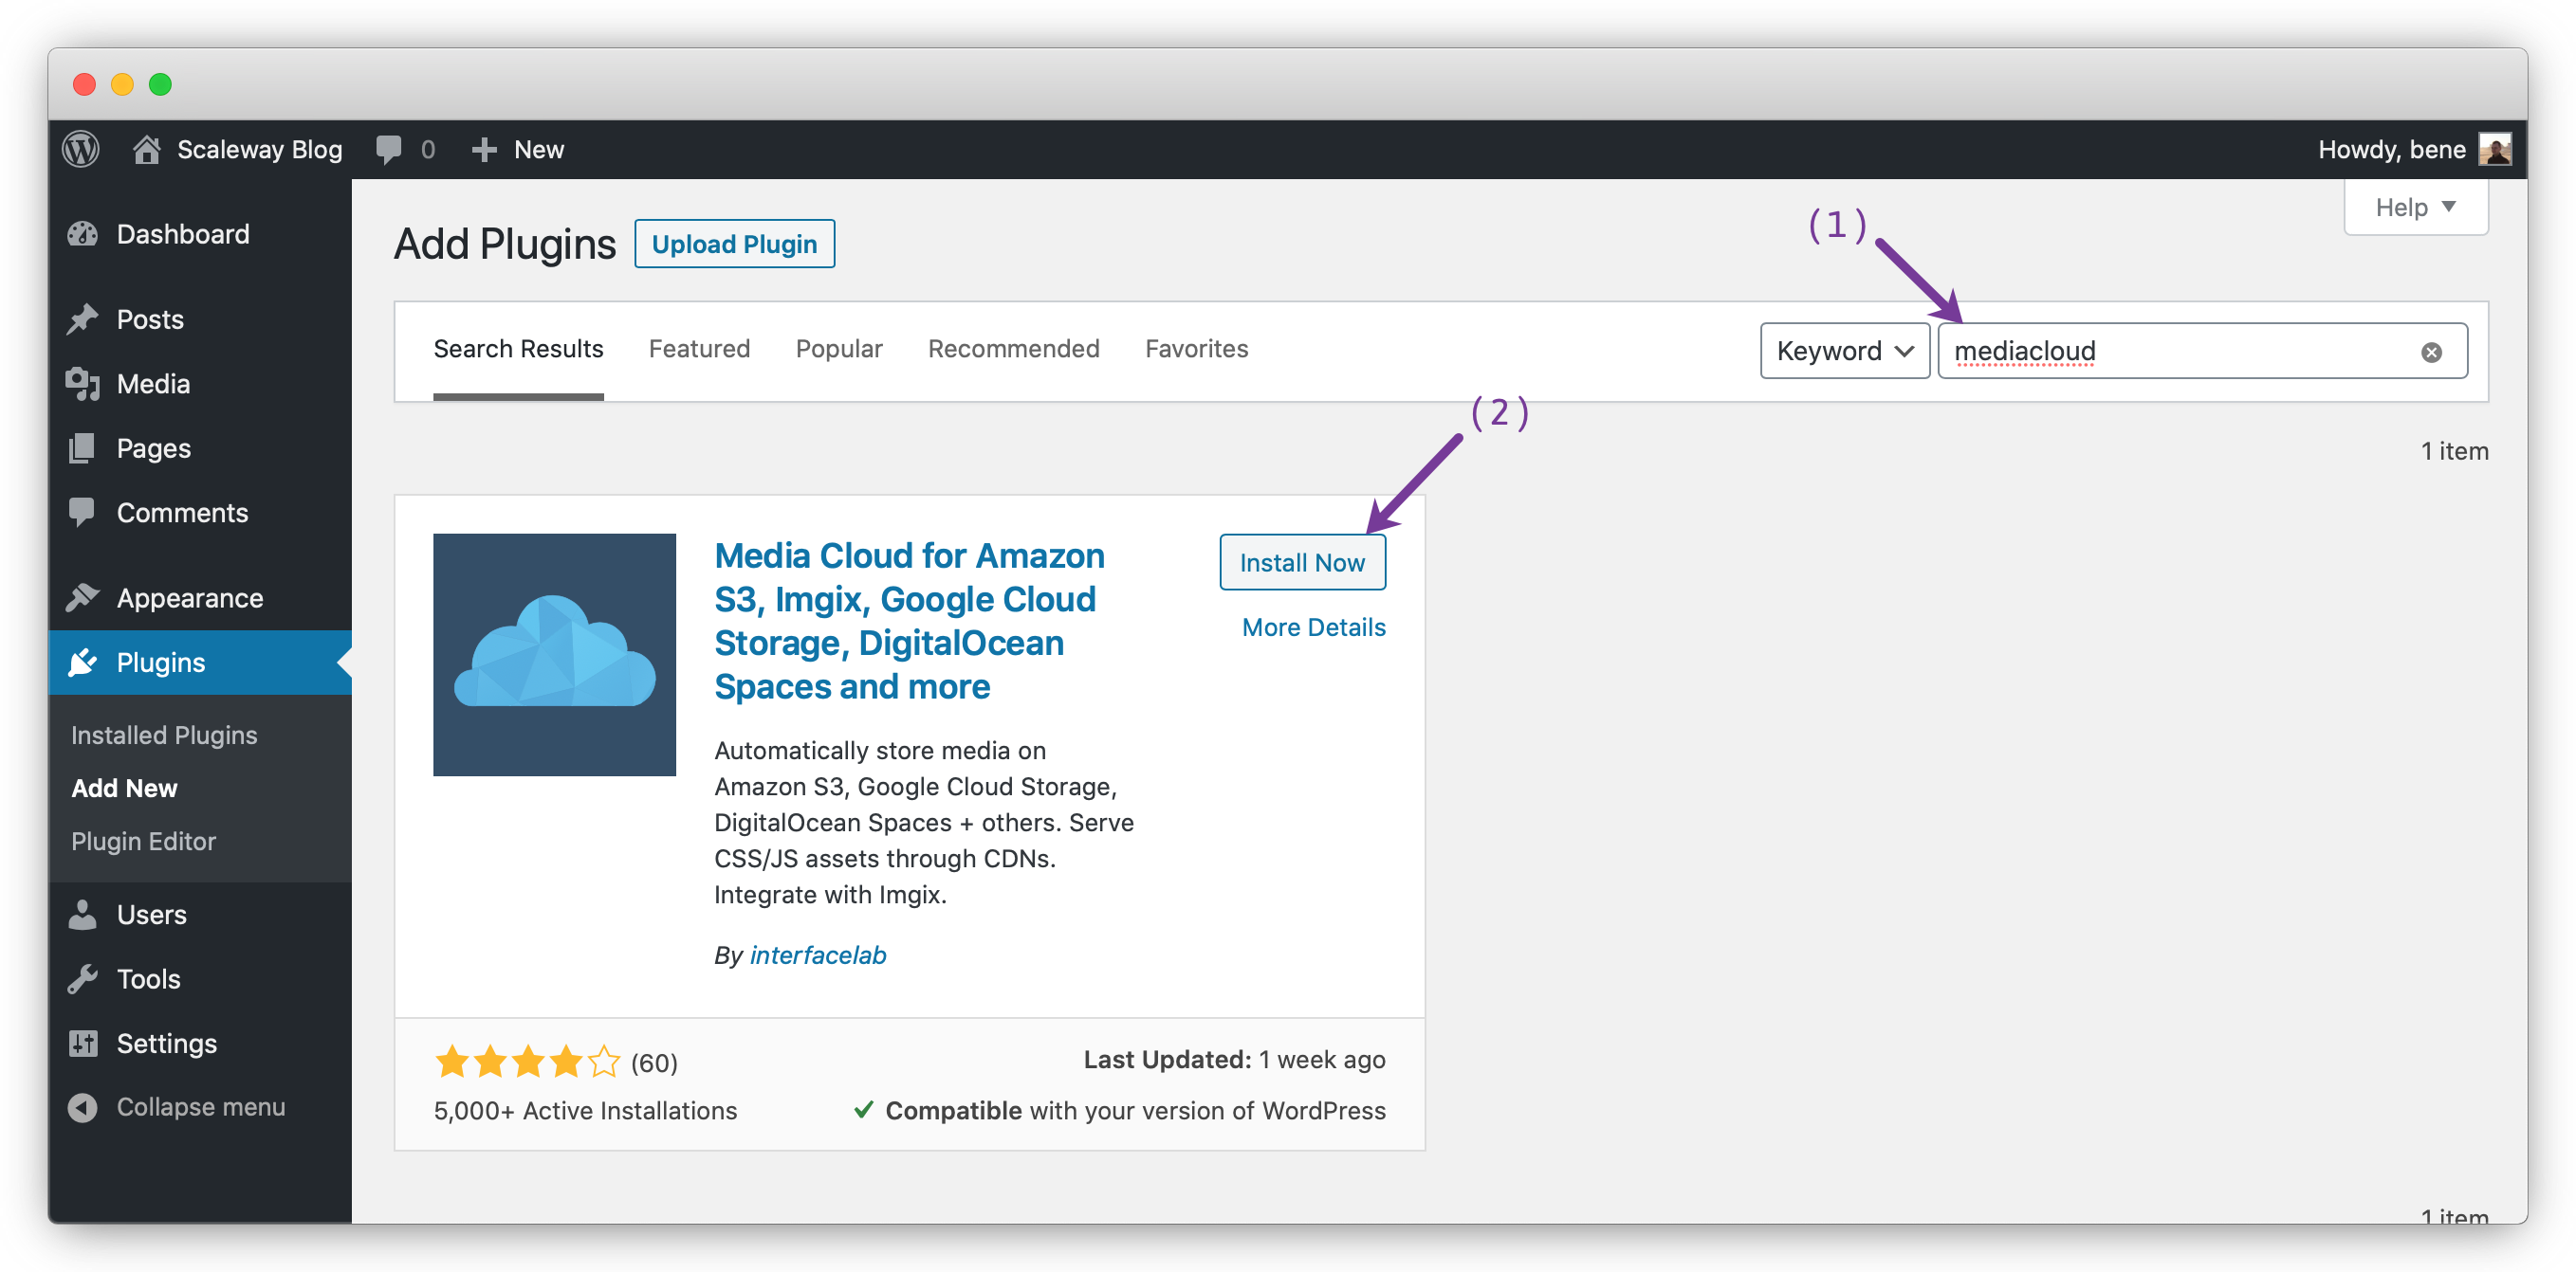
Task: Expand the Keyword search type dropdown
Action: pos(1844,351)
